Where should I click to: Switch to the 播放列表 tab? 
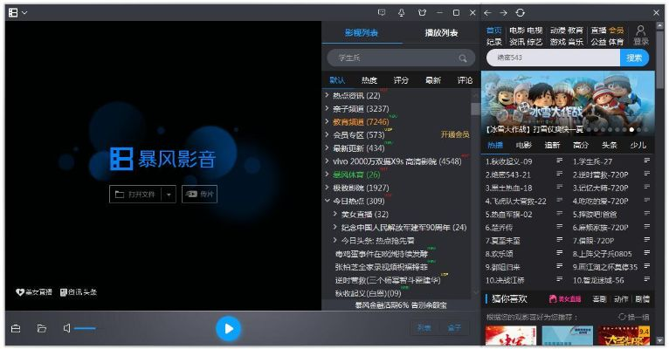coord(441,33)
